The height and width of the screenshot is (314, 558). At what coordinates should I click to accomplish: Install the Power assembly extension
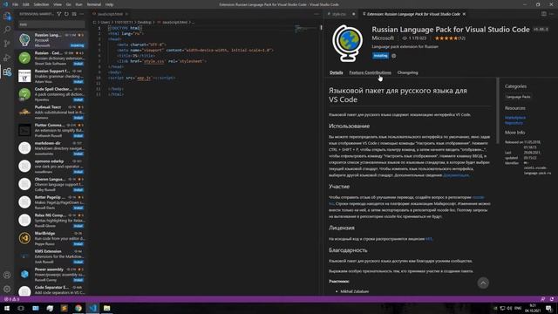point(78,280)
